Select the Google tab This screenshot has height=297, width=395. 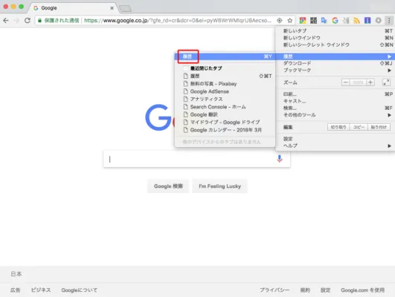coord(73,8)
